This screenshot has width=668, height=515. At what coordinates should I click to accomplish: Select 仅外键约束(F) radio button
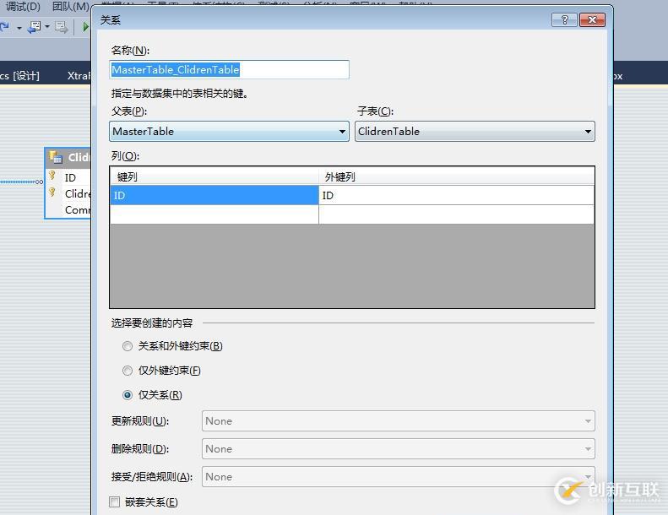coord(128,371)
